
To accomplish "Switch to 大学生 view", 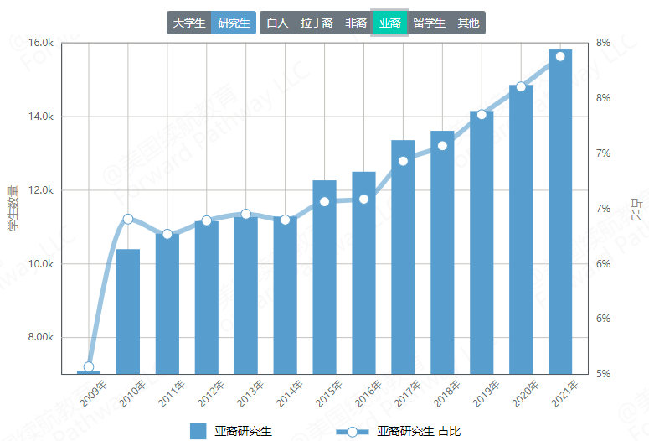I will click(x=189, y=23).
